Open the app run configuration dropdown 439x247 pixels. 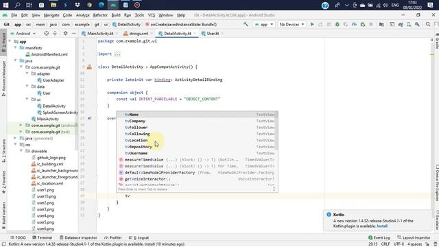click(x=263, y=25)
